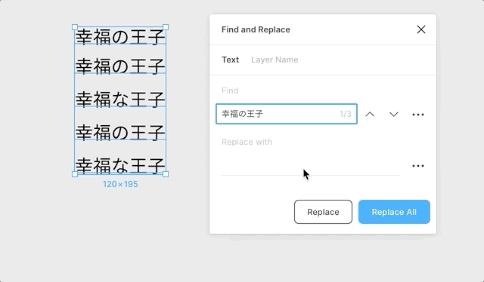Viewport: 484px width, 282px height.
Task: Click the upper 幸福な王子 text layer
Action: coord(120,99)
